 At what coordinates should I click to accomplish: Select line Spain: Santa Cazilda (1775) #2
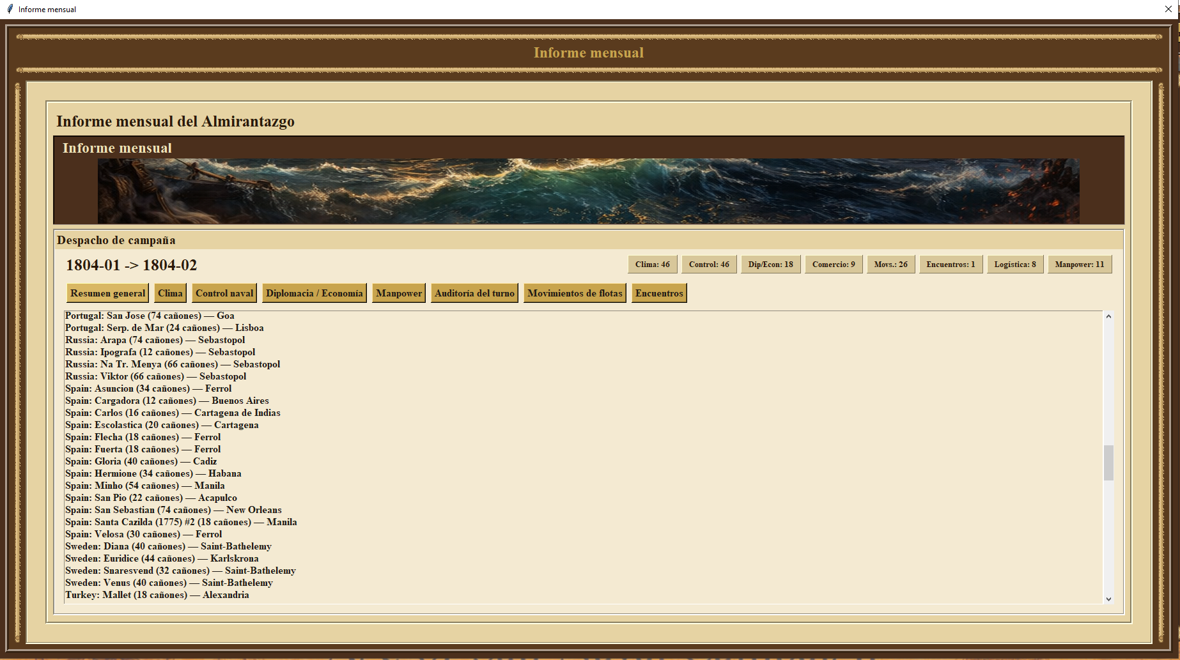pyautogui.click(x=181, y=522)
